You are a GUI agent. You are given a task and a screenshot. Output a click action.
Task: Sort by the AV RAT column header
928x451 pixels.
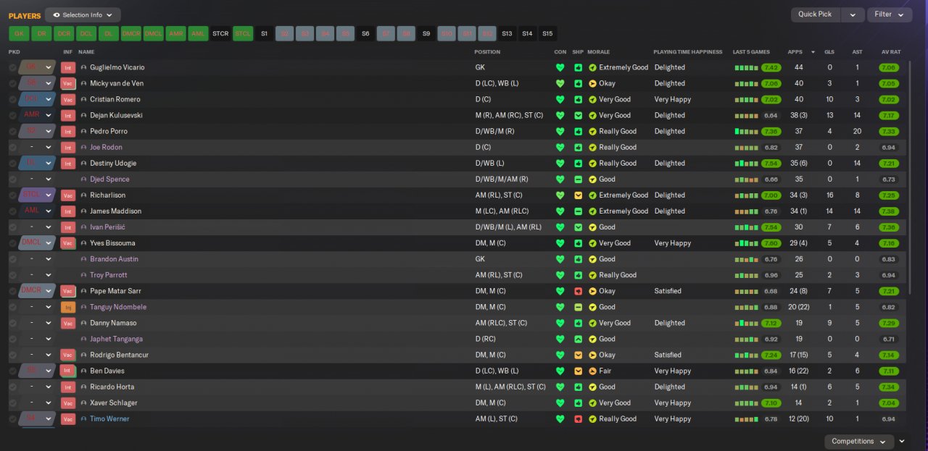(891, 52)
